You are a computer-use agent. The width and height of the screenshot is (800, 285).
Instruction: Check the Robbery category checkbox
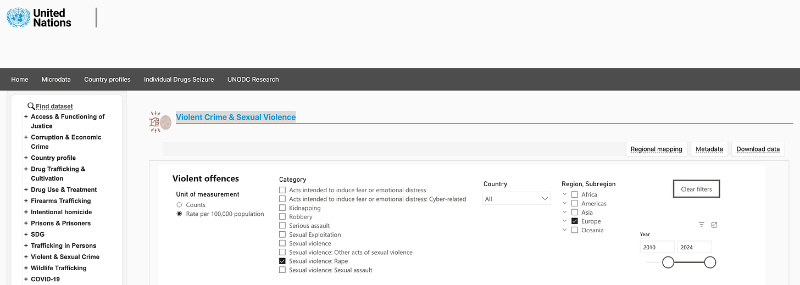(282, 217)
